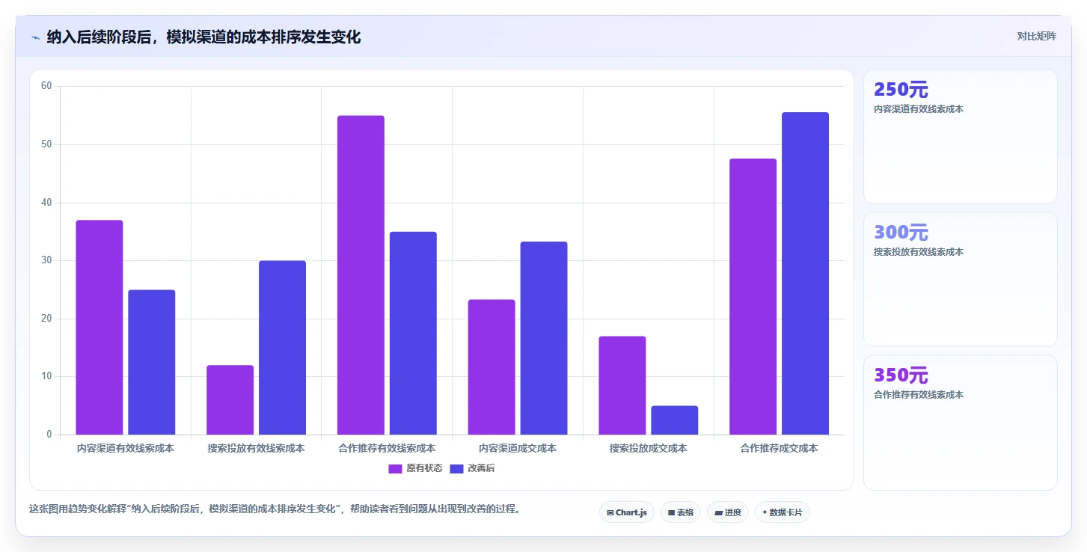The width and height of the screenshot is (1087, 552).
Task: Click the purple 合作推荐有效线索成本 bar
Action: tap(361, 275)
